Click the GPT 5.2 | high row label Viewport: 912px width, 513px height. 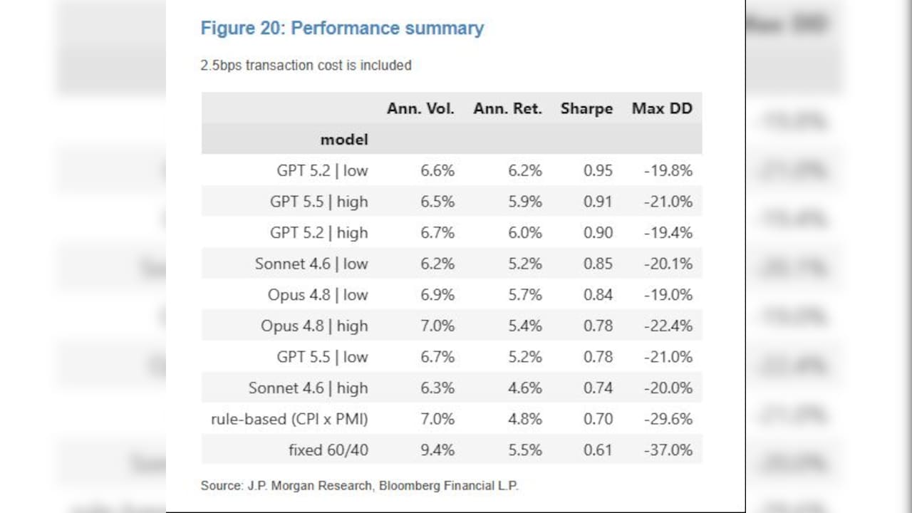point(318,233)
